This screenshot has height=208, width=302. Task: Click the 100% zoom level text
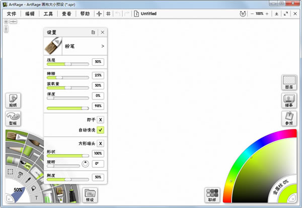click(x=259, y=14)
